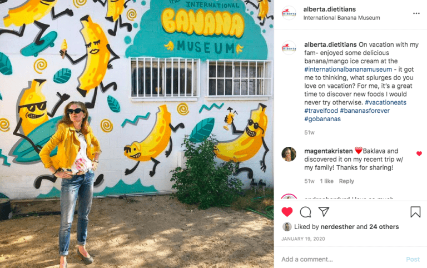View the 1 like on the comment

(x=326, y=181)
